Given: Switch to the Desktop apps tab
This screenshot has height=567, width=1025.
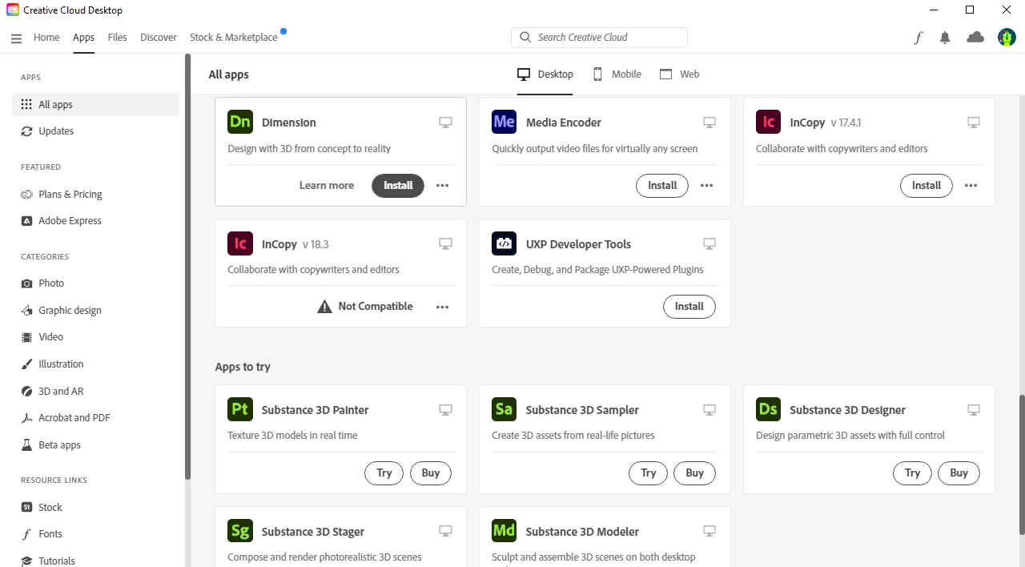Looking at the screenshot, I should pos(545,74).
